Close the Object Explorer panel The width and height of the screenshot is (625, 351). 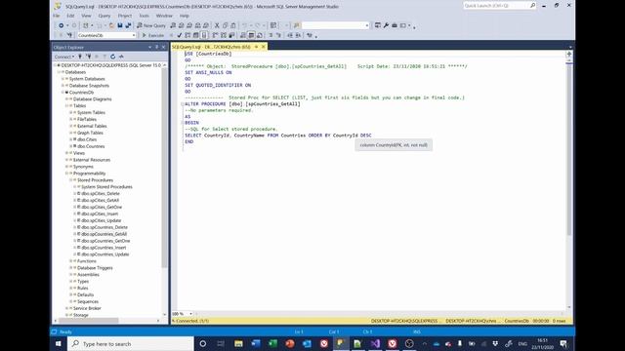pos(163,48)
